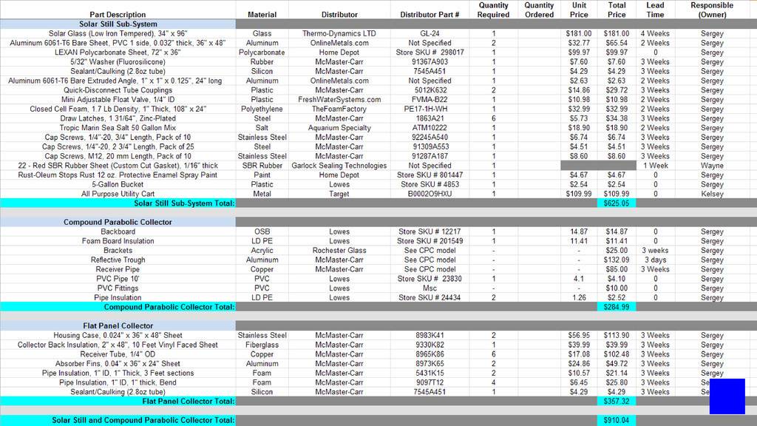757x426 pixels.
Task: Click the Housing Case sheet description
Action: tap(118, 335)
